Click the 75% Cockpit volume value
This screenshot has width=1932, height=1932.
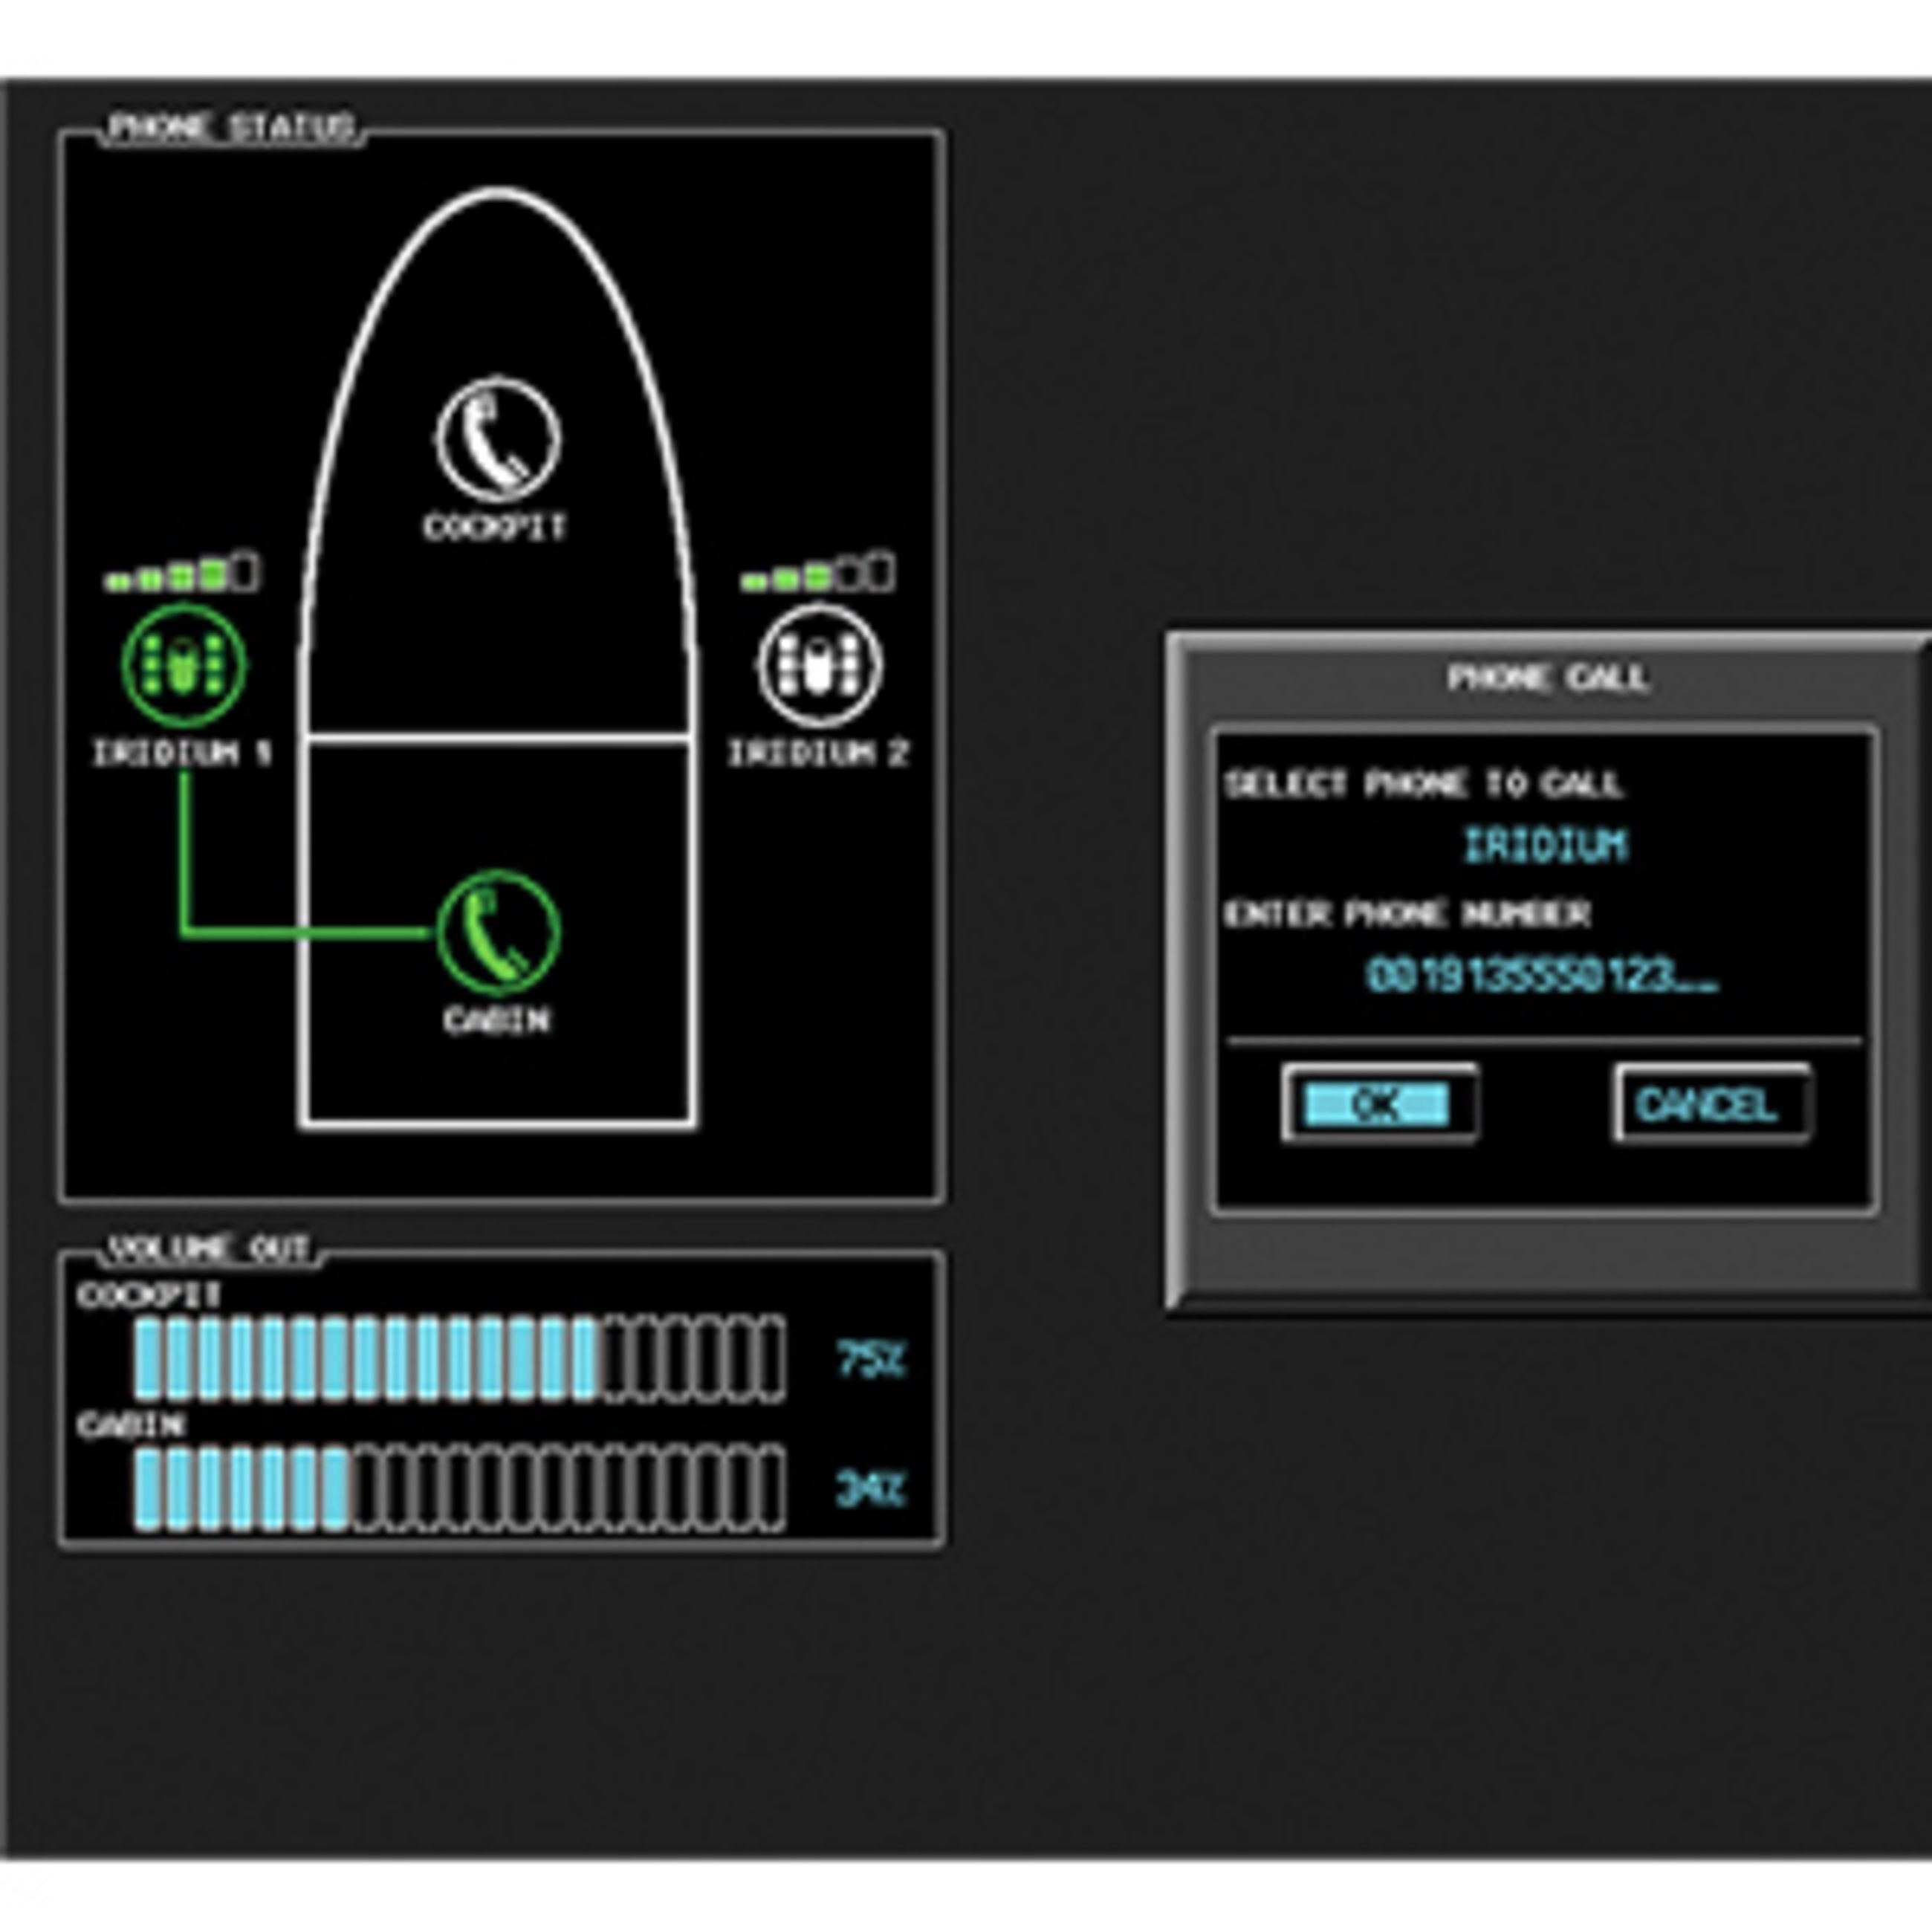pyautogui.click(x=869, y=1360)
